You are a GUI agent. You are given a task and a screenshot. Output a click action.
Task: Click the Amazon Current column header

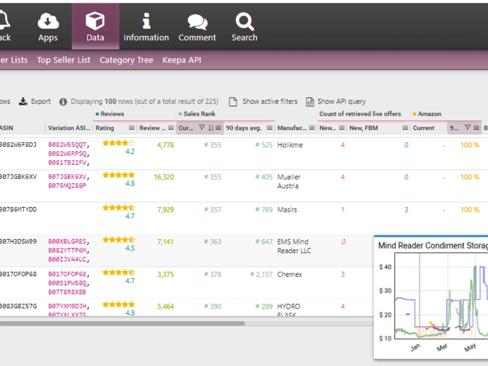coord(423,128)
